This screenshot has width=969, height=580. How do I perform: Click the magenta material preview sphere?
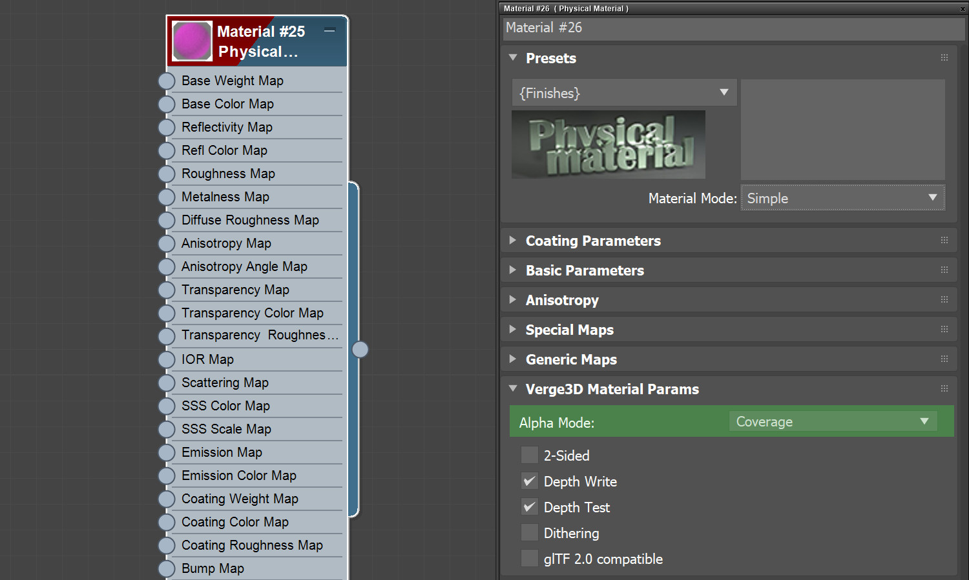point(192,41)
